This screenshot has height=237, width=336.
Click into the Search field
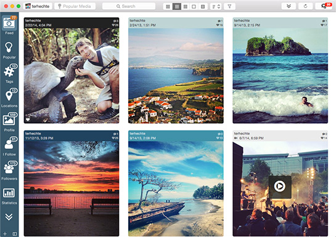tap(129, 6)
